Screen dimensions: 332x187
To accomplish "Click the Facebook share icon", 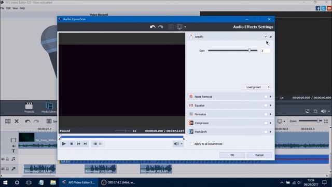I will pos(318,8).
